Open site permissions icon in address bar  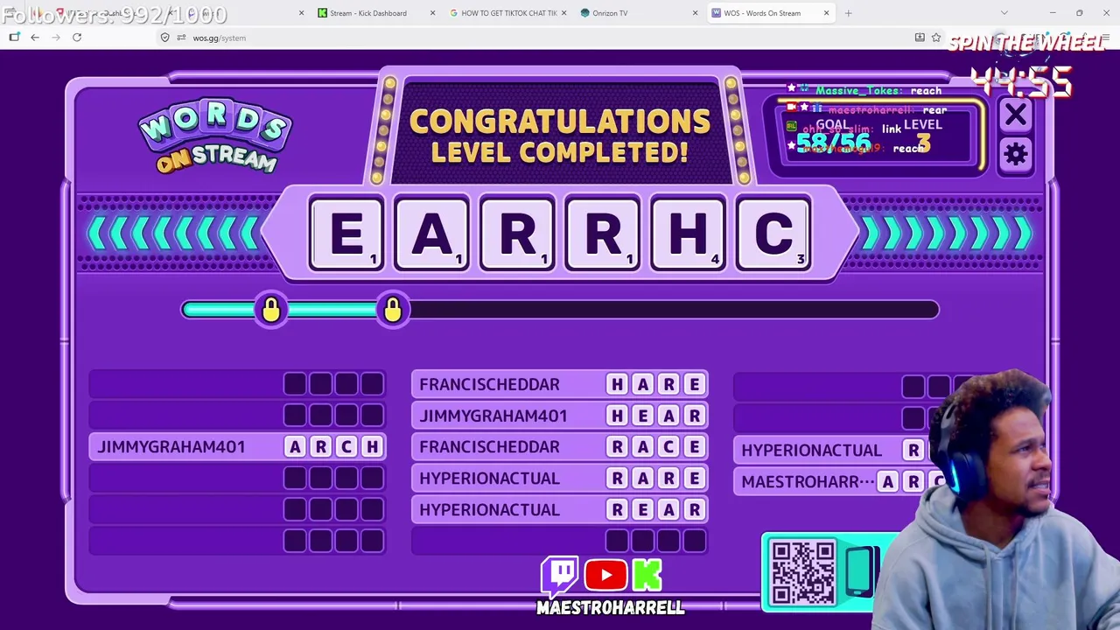click(x=181, y=38)
